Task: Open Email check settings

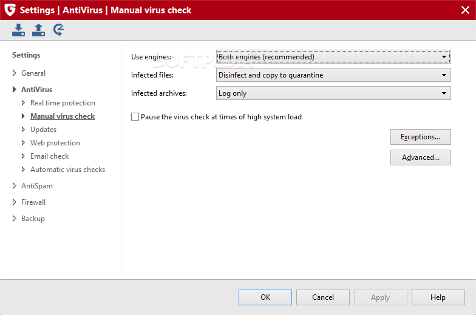Action: 50,156
